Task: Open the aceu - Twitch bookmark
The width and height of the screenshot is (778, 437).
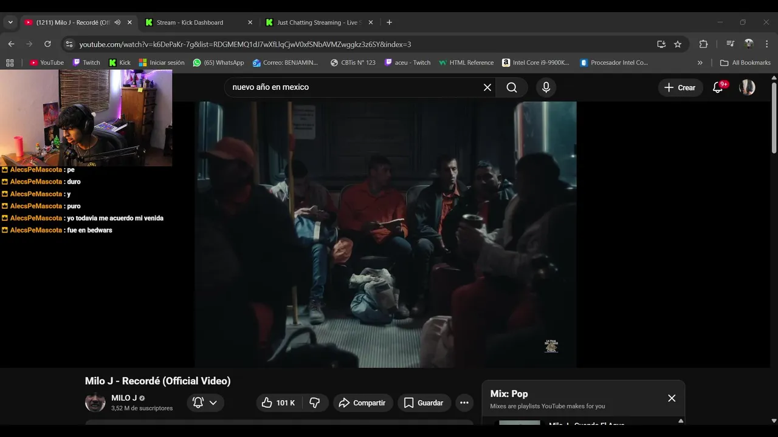Action: coord(407,63)
